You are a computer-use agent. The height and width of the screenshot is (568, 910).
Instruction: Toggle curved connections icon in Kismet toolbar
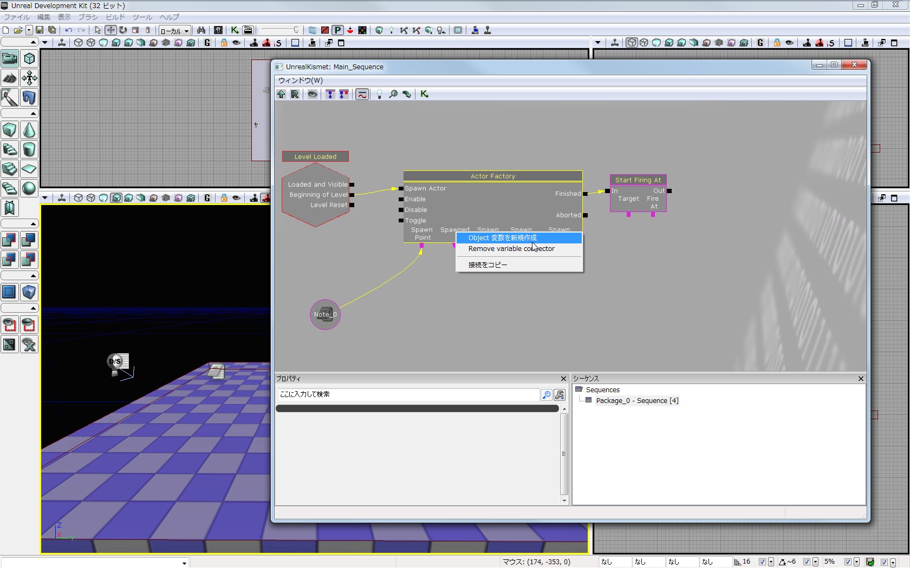(362, 94)
